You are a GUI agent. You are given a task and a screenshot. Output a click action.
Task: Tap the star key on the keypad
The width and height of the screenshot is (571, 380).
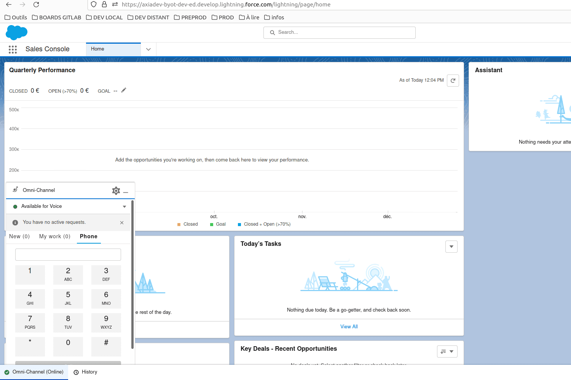(x=30, y=347)
